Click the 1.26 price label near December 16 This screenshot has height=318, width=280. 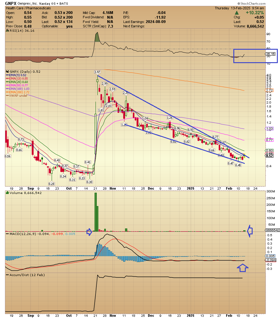[170, 118]
